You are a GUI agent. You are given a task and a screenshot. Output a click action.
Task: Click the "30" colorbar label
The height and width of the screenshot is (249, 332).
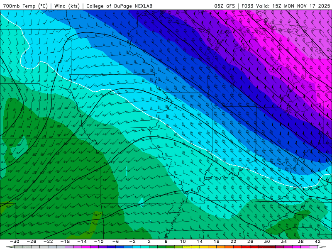[267, 242]
